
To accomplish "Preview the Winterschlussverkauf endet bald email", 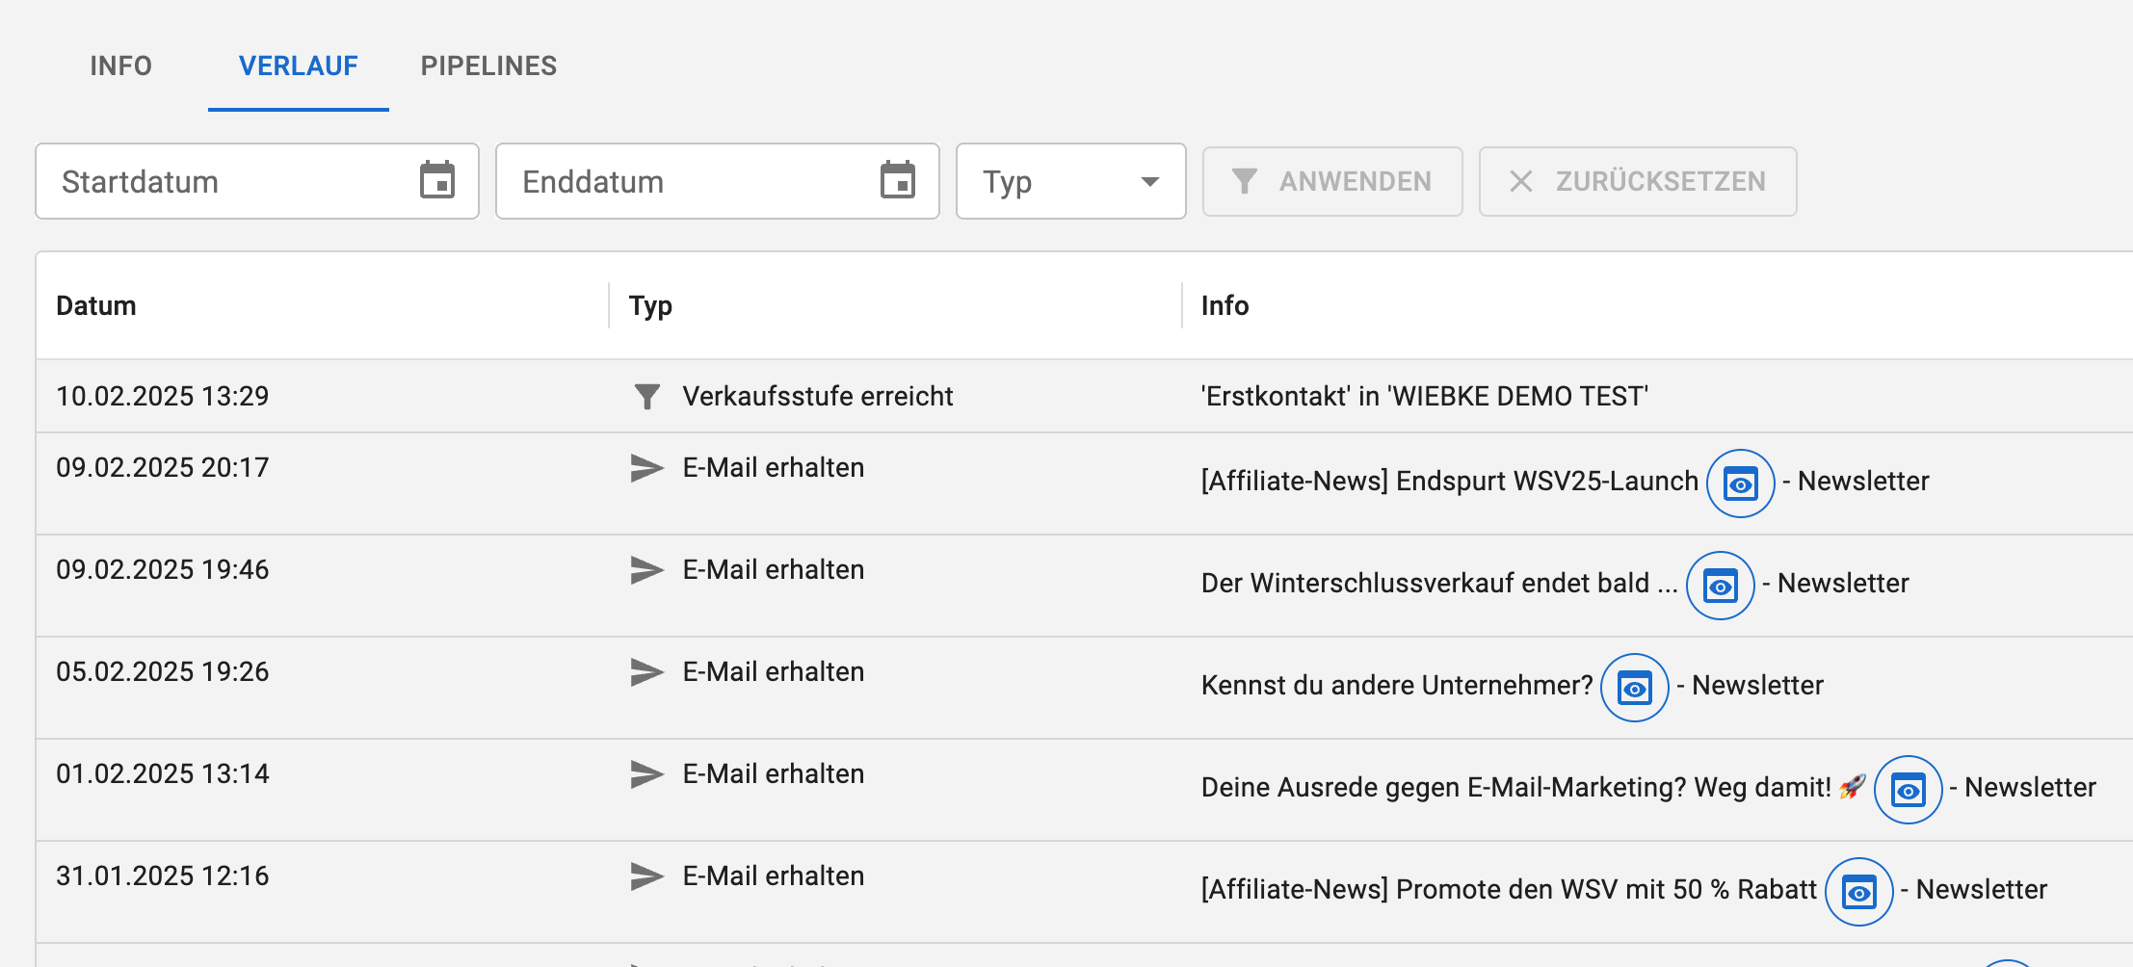I will click(1721, 586).
